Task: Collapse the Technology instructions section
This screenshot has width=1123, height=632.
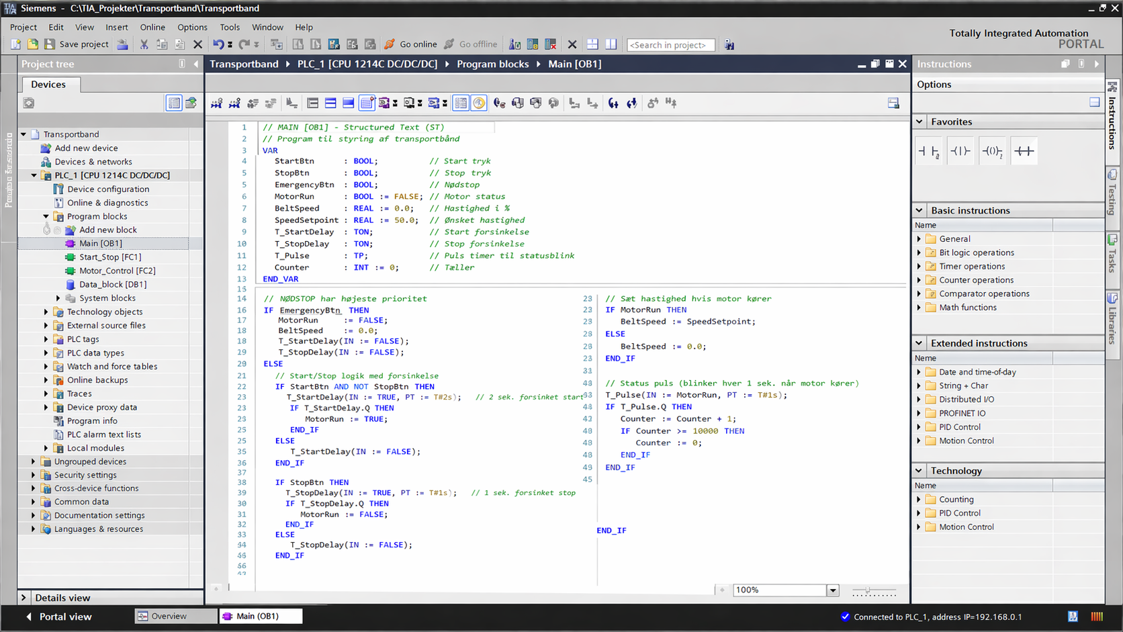Action: coord(919,471)
